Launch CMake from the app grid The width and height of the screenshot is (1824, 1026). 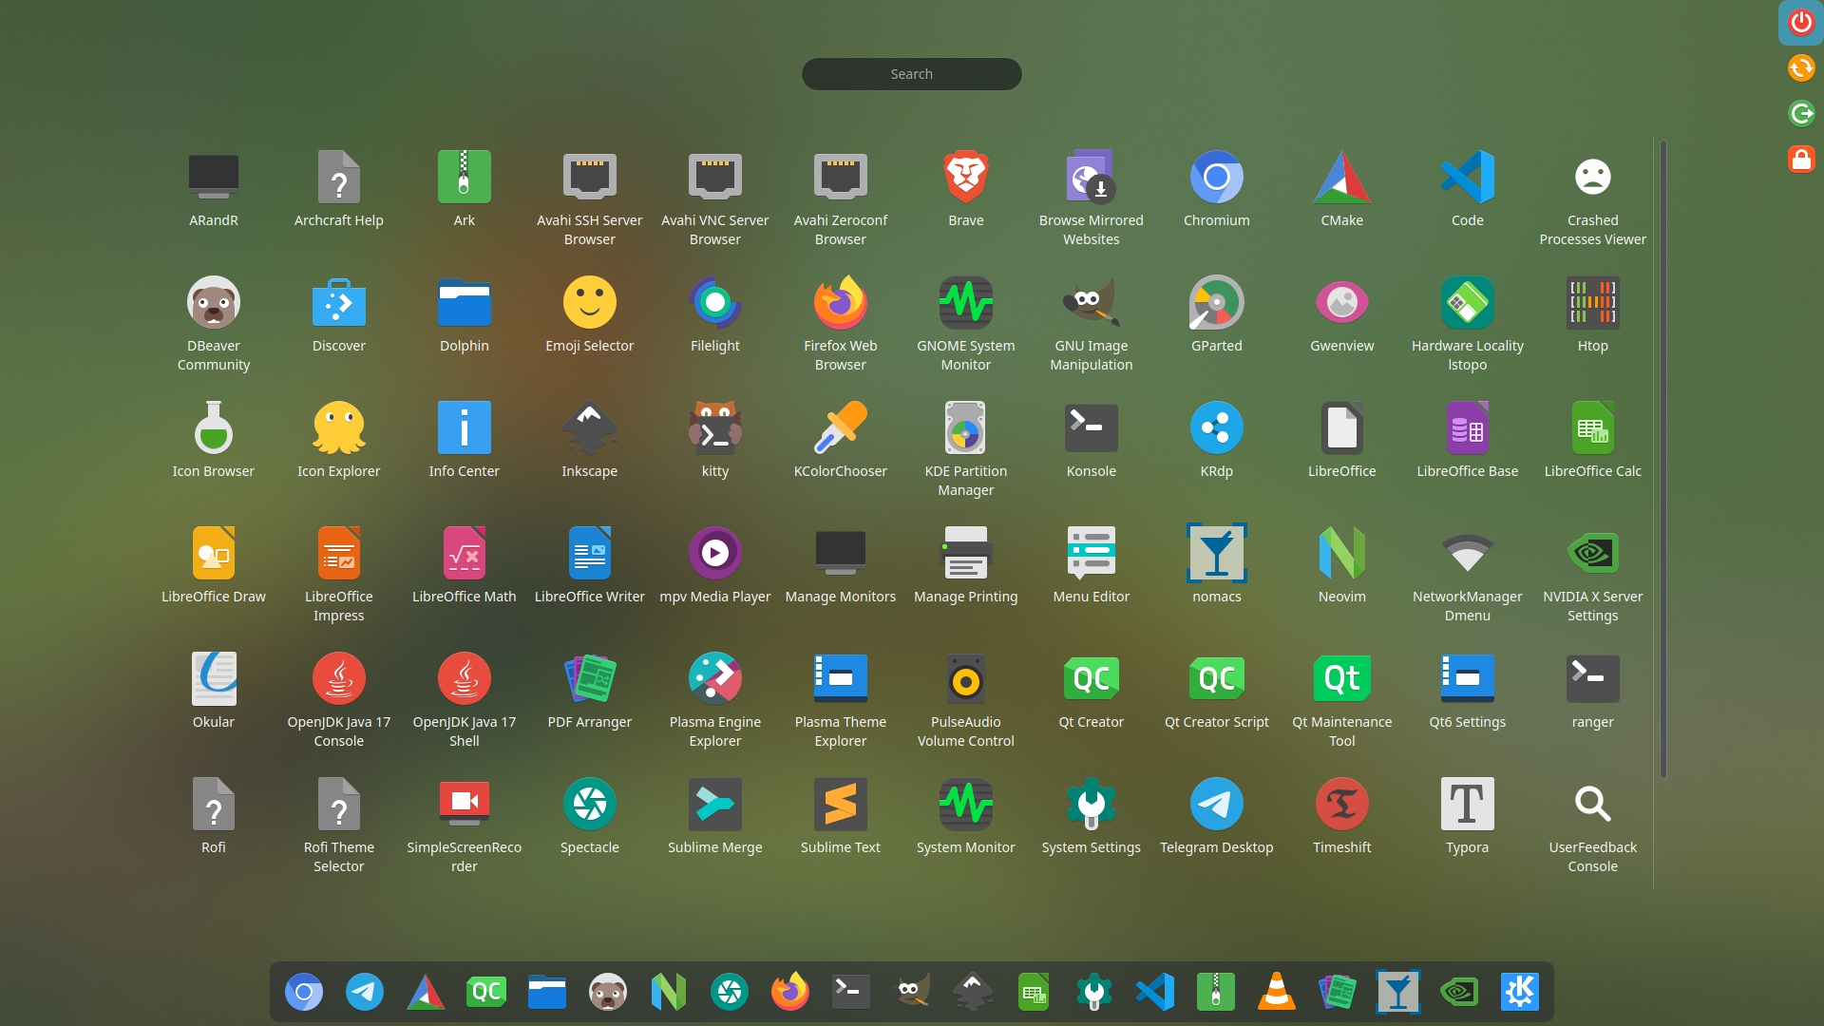(x=1342, y=190)
